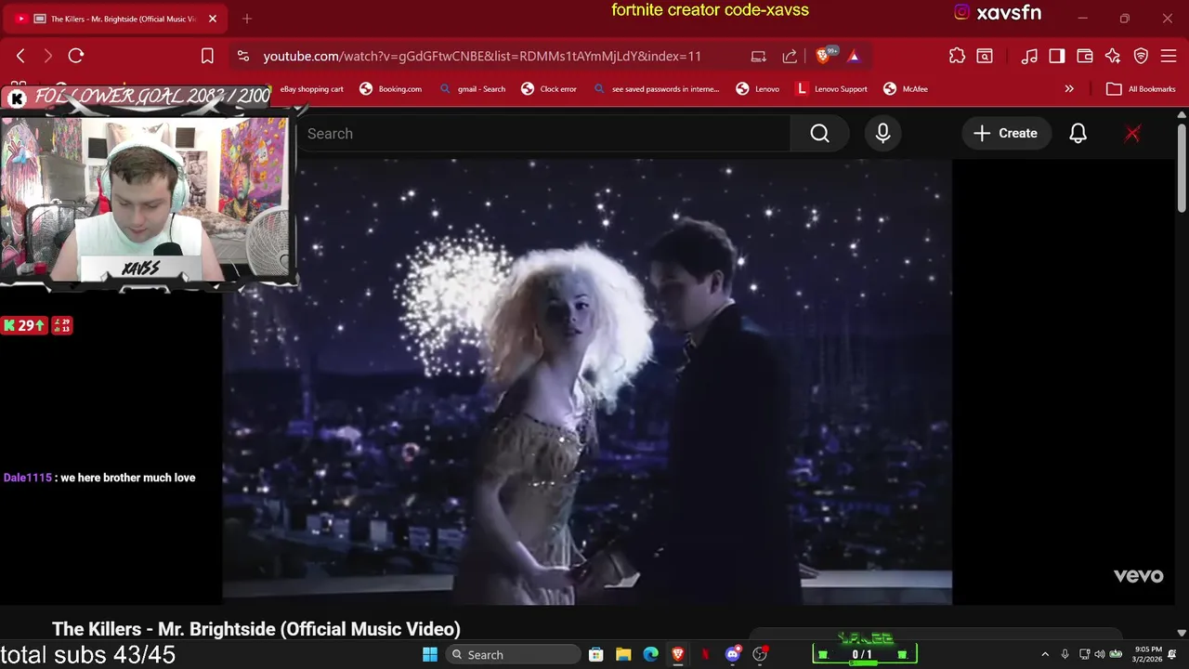Open the Extensions puzzle icon
Screen dimensions: 1189x669
click(957, 56)
